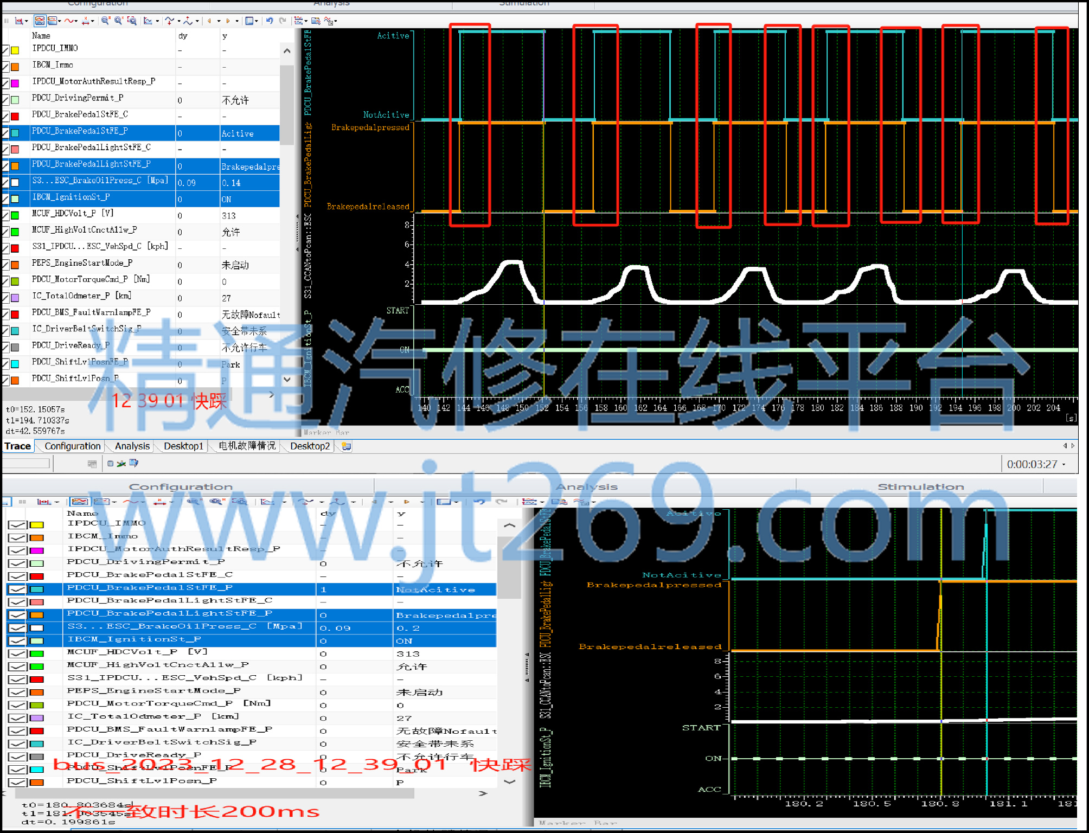Click scroll-up arrow of bottom signal list
The image size is (1089, 833).
(x=509, y=526)
